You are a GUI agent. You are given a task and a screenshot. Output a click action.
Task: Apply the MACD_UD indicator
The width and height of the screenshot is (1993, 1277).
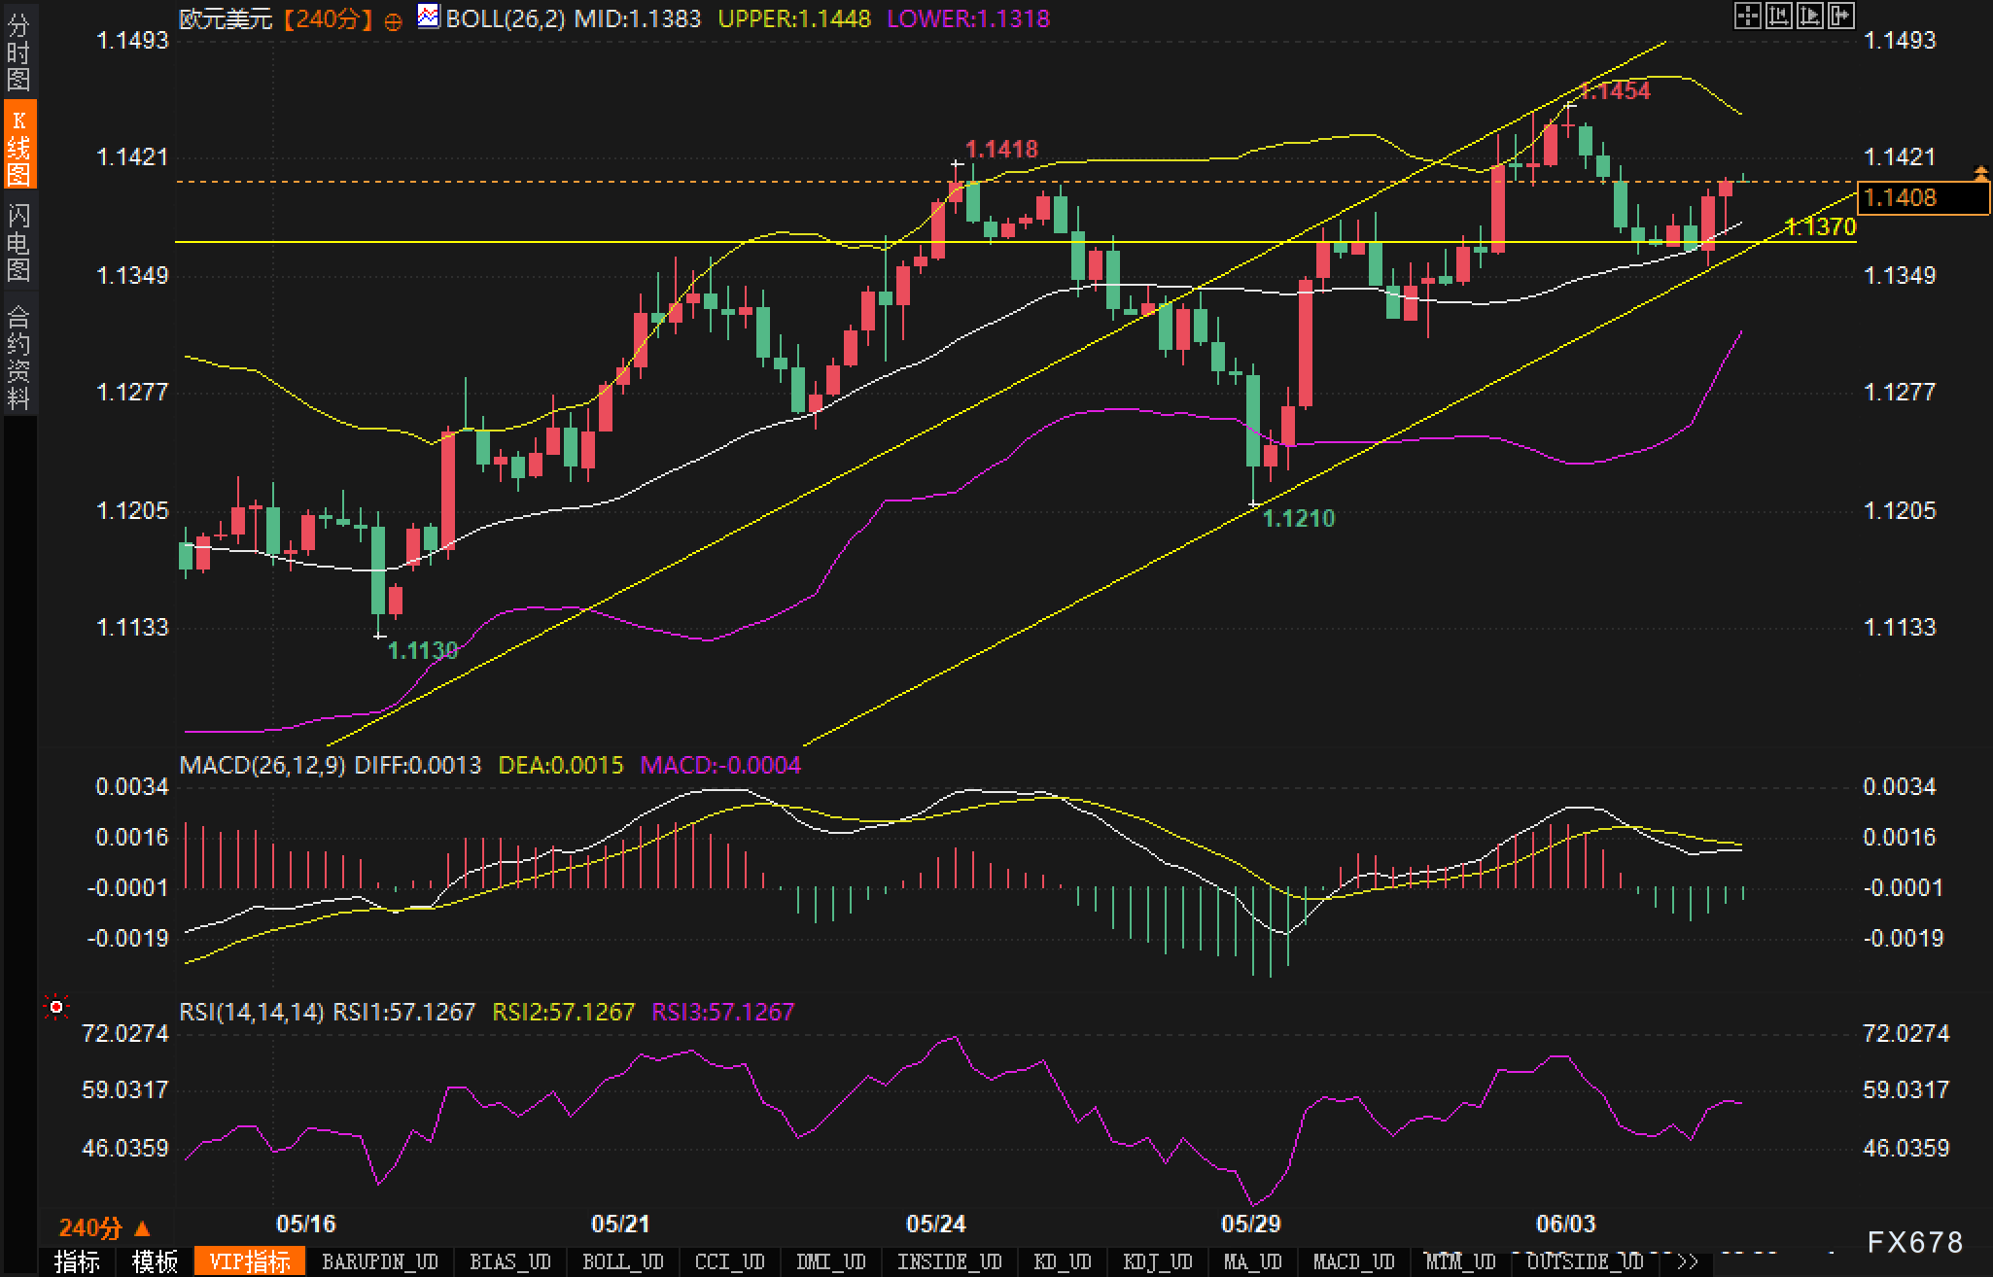point(1353,1261)
